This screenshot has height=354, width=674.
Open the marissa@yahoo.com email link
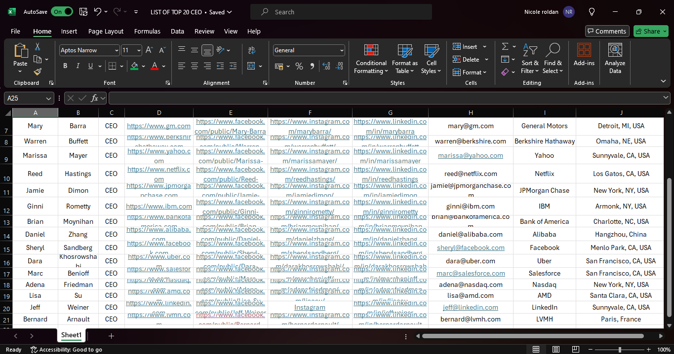click(x=470, y=155)
